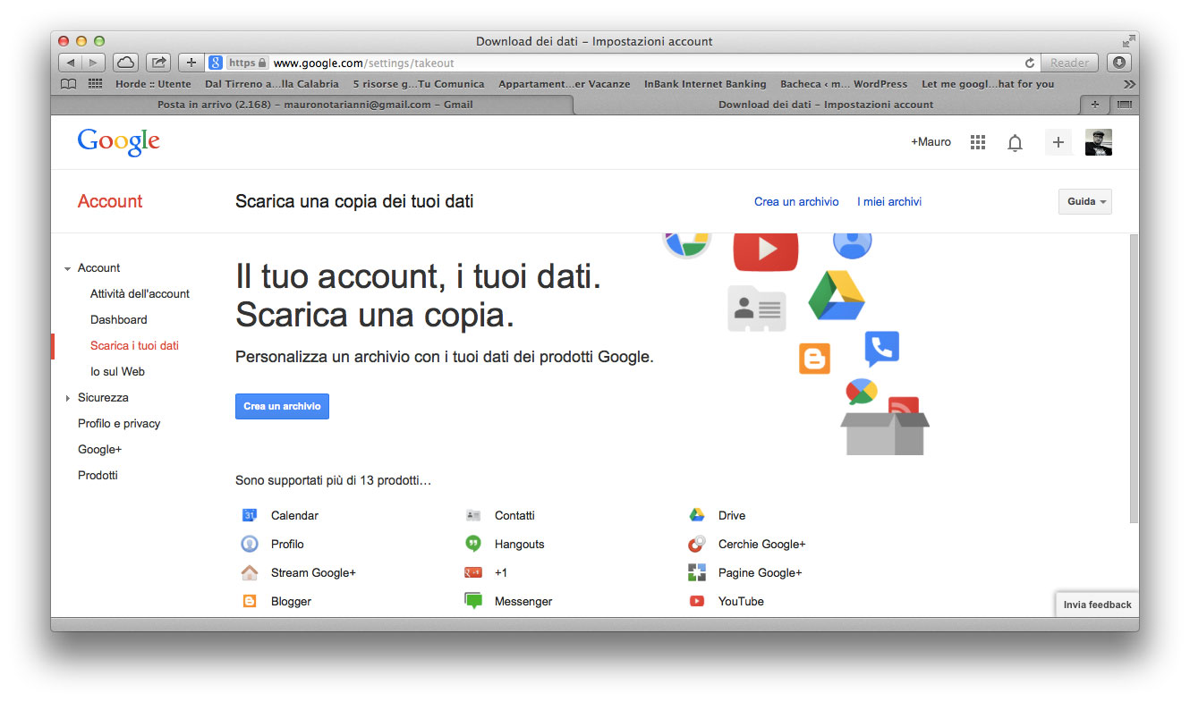Show Top Sites grid icon
The height and width of the screenshot is (702, 1190).
tap(95, 84)
